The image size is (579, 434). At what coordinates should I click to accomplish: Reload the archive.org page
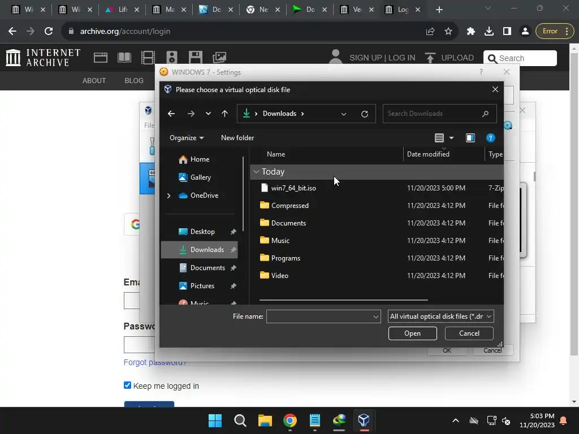tap(49, 32)
